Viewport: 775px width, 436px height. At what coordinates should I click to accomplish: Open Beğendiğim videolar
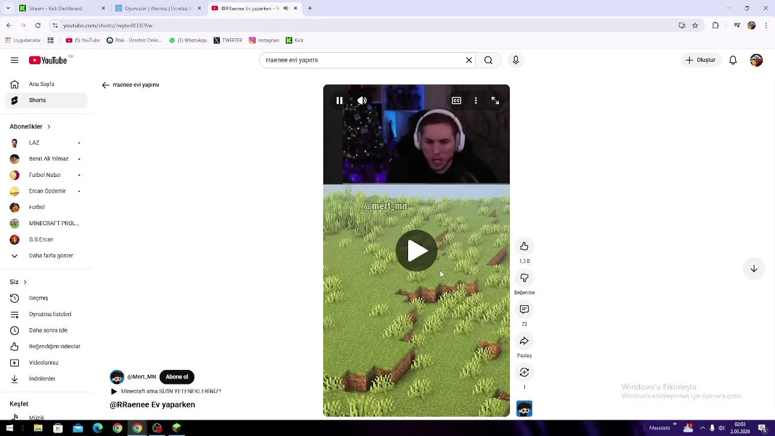(x=46, y=346)
